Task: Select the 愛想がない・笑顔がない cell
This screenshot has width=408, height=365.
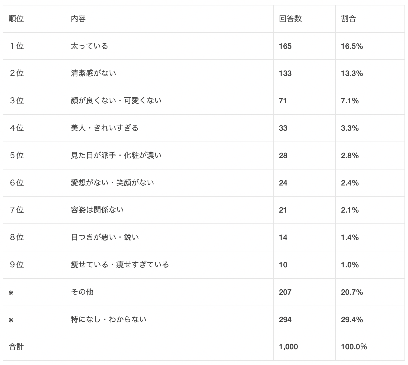Action: coord(112,183)
